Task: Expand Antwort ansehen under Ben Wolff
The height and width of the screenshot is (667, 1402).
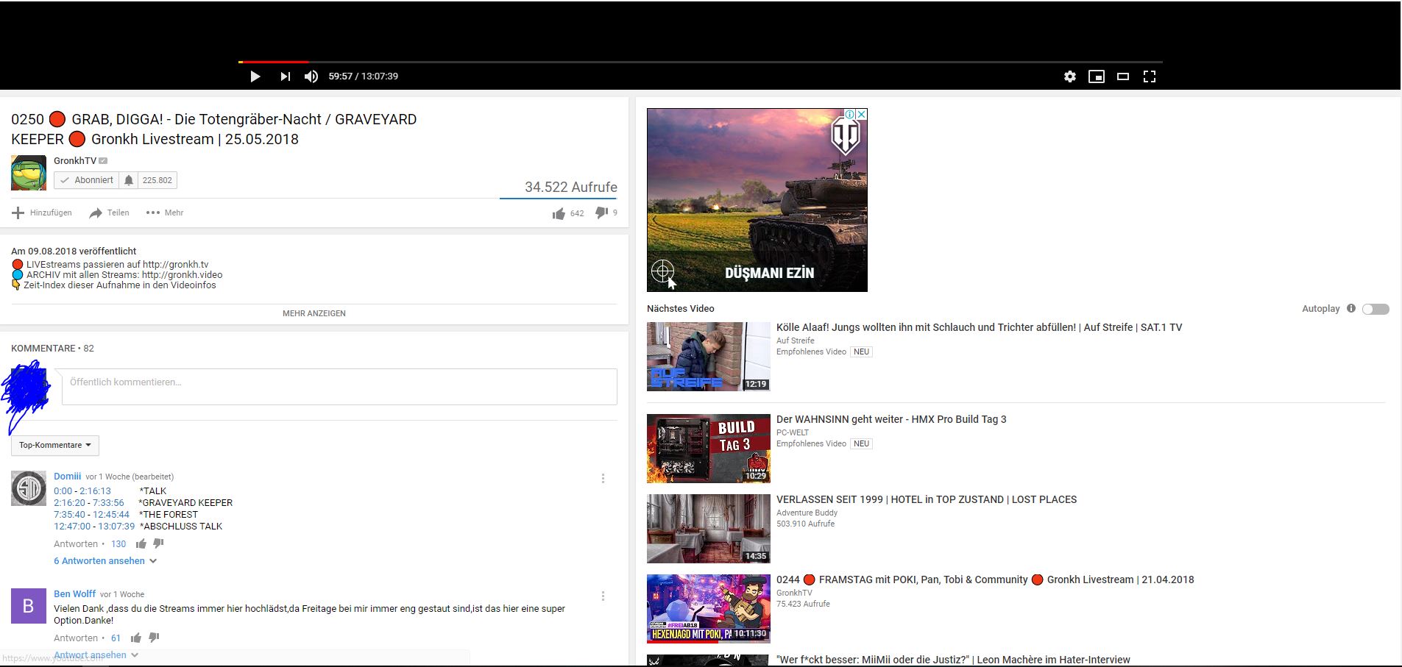Action: coord(96,655)
